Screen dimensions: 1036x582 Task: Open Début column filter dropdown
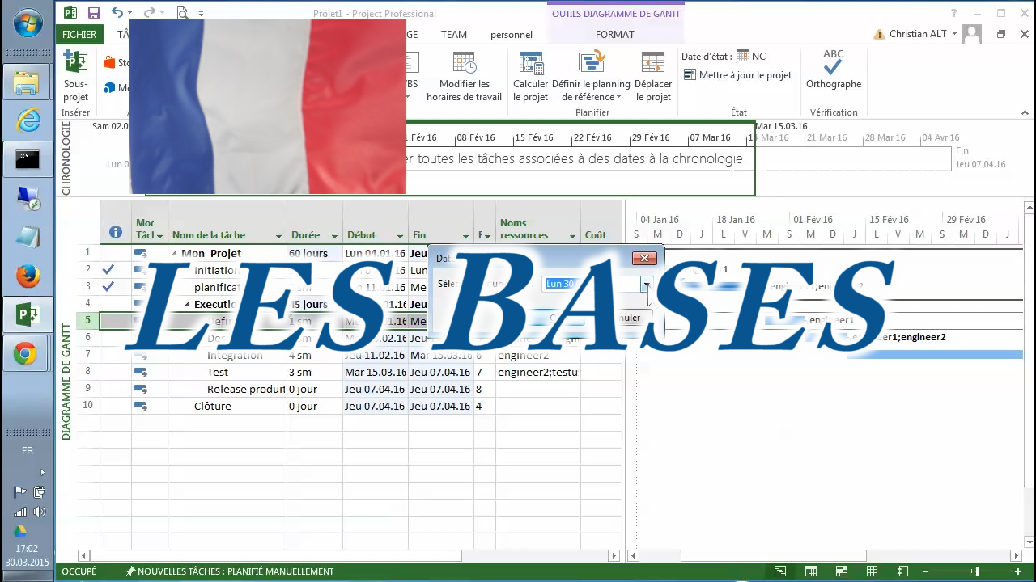400,236
